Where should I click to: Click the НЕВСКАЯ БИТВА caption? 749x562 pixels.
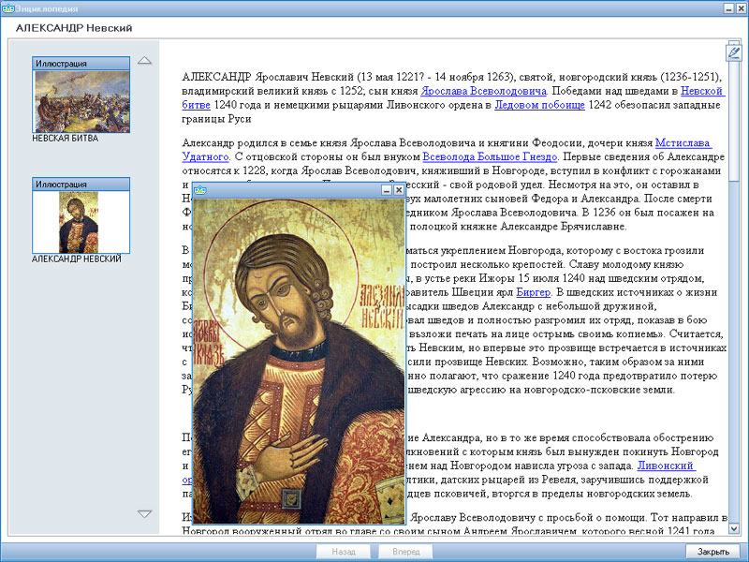coord(66,138)
